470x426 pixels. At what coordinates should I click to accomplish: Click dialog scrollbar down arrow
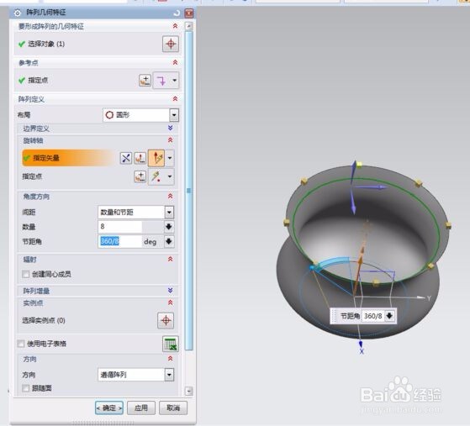(188, 391)
